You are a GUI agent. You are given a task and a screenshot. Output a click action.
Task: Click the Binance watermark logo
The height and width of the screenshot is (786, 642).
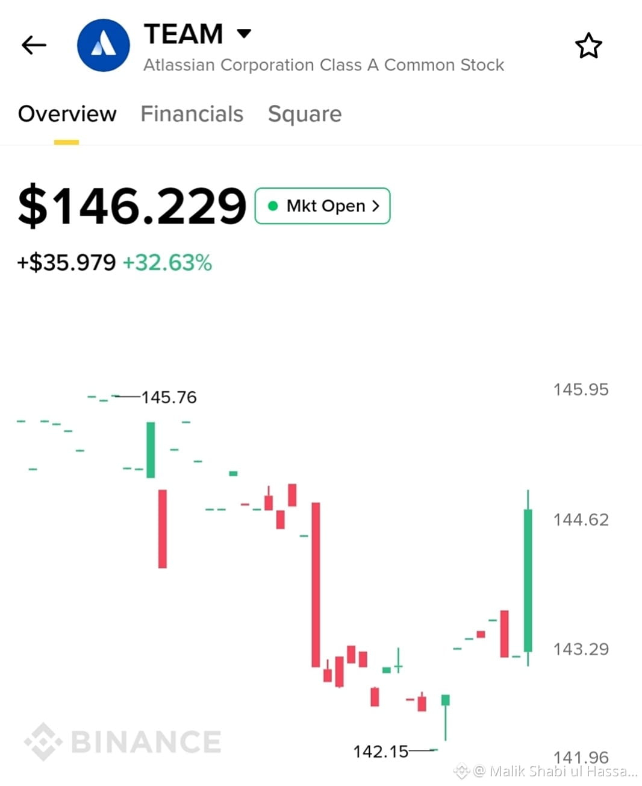point(123,741)
